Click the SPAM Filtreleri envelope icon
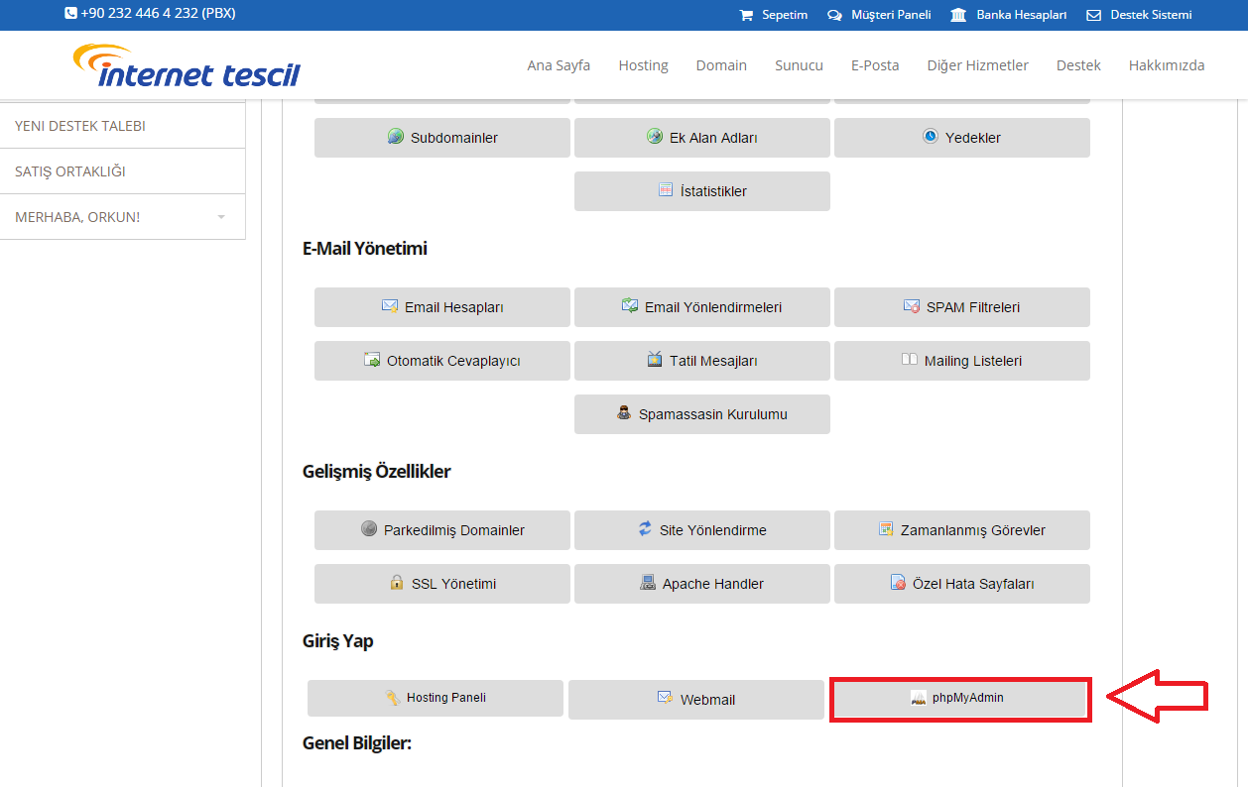This screenshot has height=787, width=1248. click(912, 306)
